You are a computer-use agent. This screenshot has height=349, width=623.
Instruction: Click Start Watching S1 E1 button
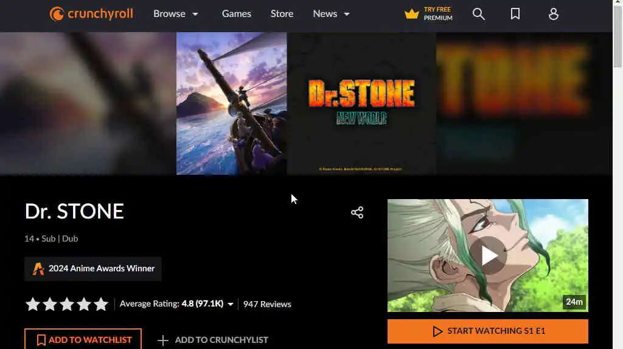[487, 331]
